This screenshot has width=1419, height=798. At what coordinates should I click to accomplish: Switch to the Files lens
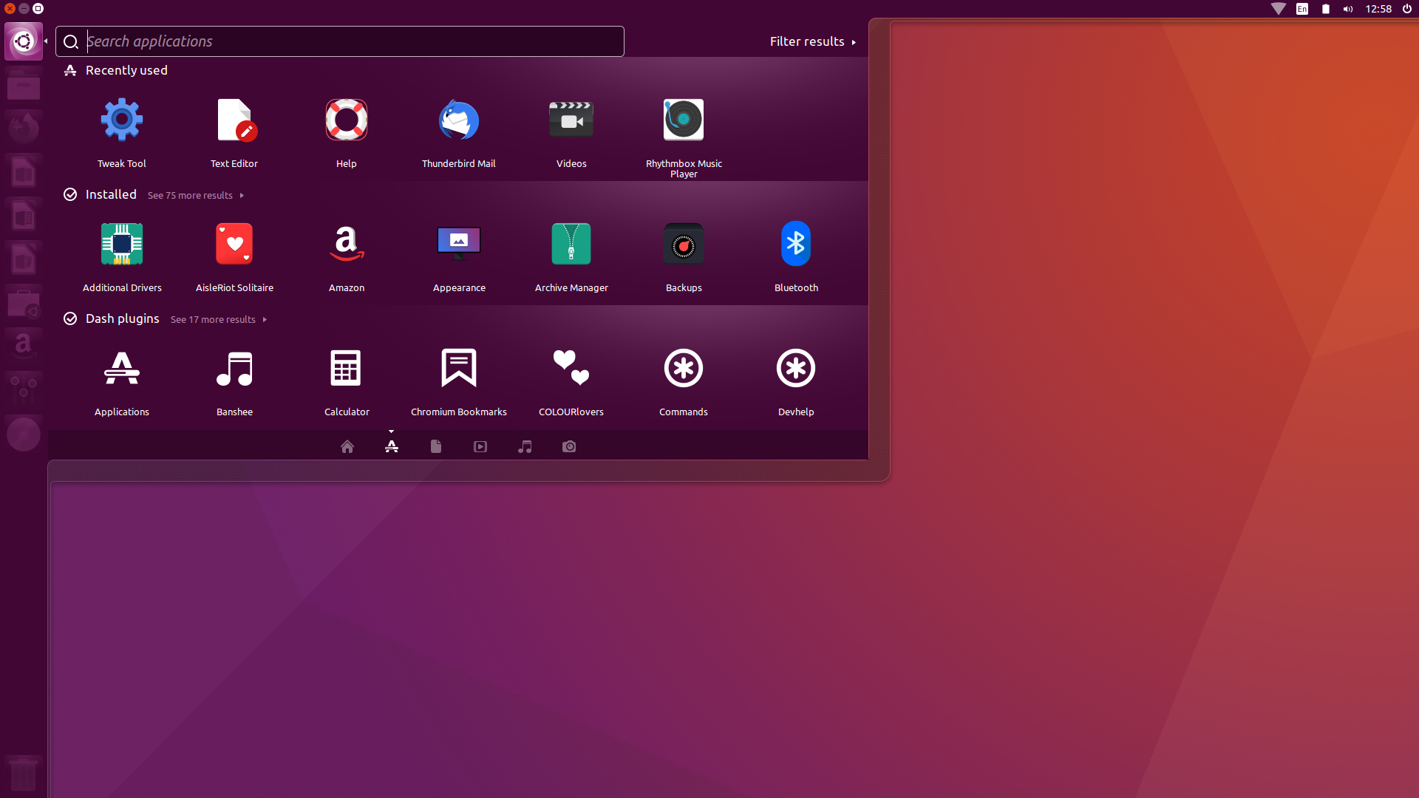tap(436, 447)
